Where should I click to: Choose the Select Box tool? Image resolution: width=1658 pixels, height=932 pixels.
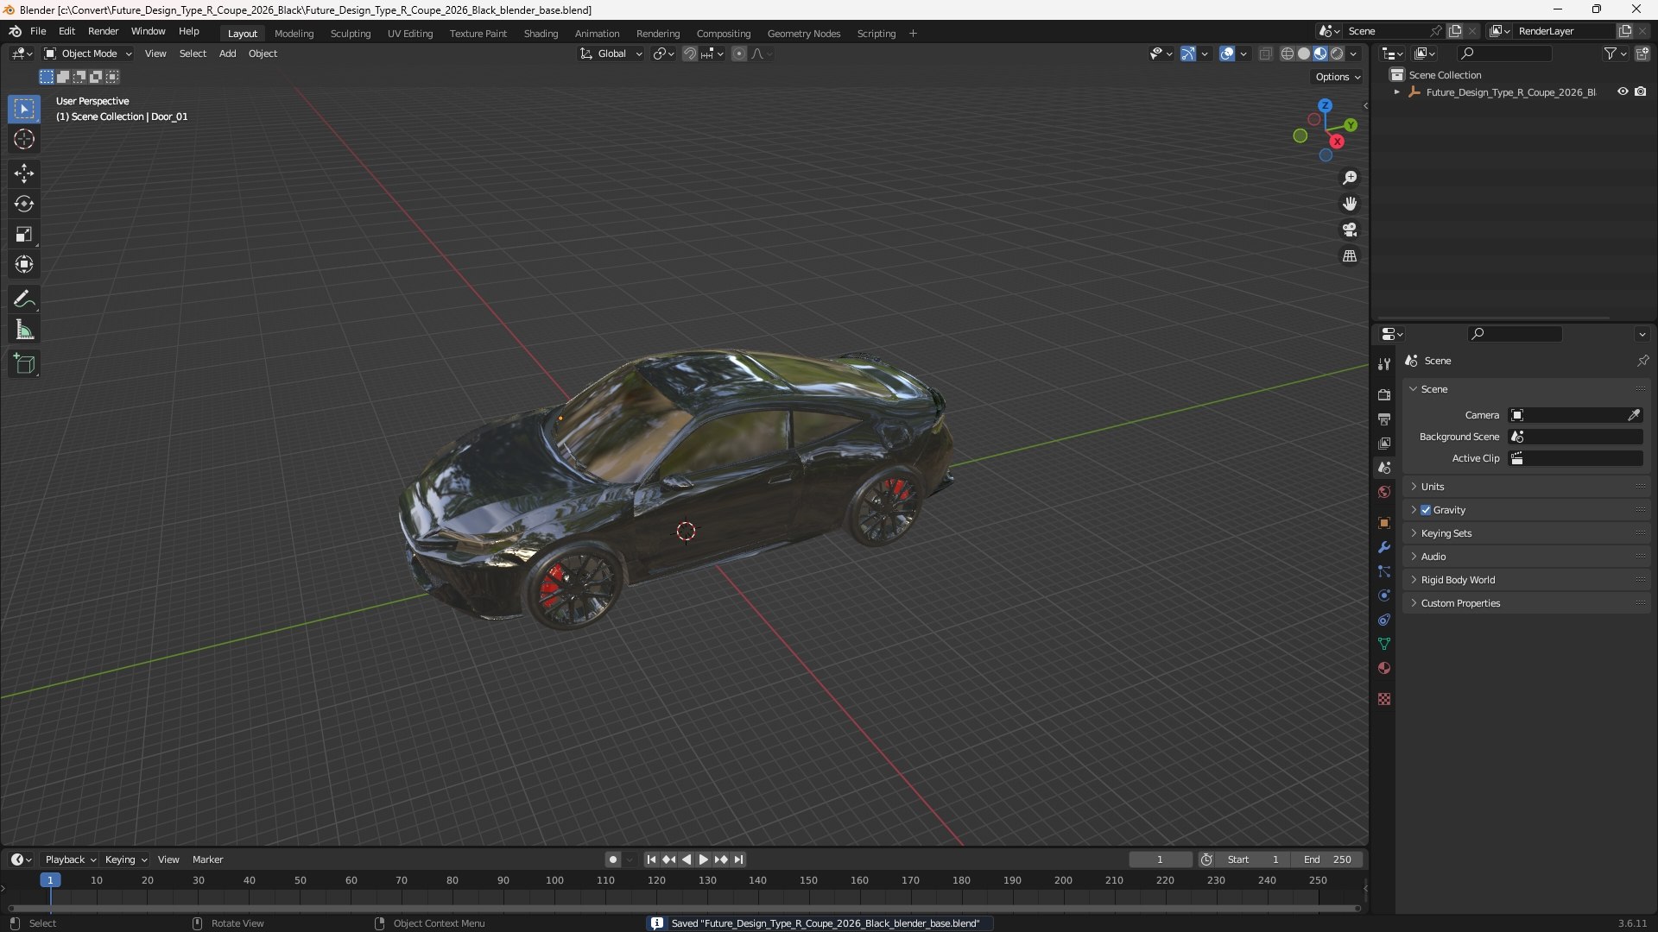tap(24, 109)
